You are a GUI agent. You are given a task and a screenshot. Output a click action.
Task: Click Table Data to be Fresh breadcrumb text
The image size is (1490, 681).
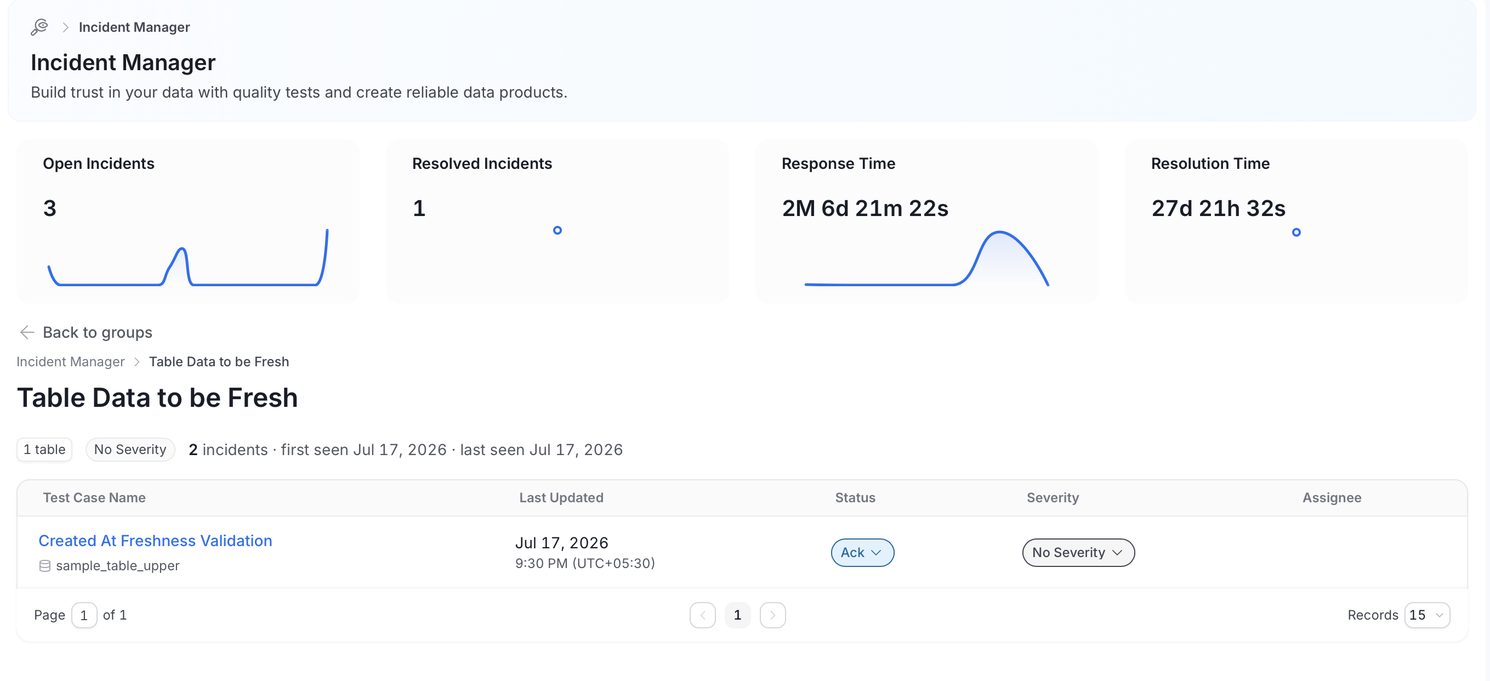pos(219,362)
